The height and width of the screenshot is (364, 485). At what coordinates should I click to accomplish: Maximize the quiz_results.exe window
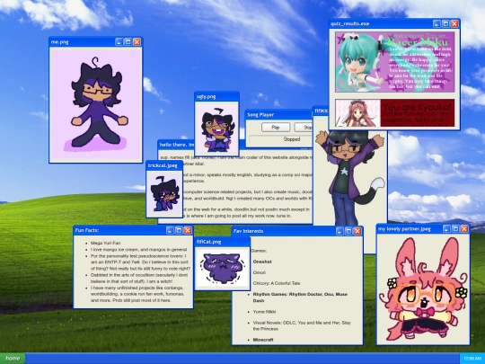pos(445,23)
